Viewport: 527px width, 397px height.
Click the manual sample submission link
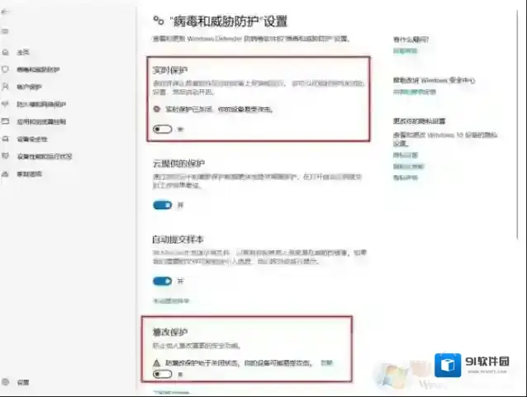click(x=171, y=300)
